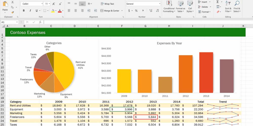Screen dimensions: 253x126
Task: Click the Merge & Center button
Action: click(110, 11)
